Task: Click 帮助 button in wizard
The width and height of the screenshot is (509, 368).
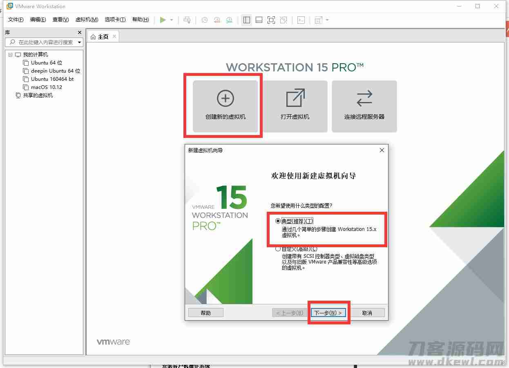Action: point(206,313)
